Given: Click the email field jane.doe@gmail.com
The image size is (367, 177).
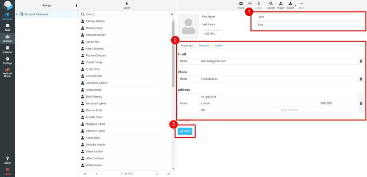Looking at the screenshot, I should (278, 61).
